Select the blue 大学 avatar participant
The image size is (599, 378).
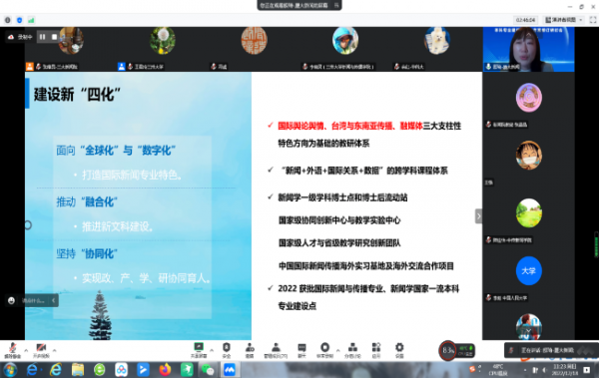[x=529, y=270]
